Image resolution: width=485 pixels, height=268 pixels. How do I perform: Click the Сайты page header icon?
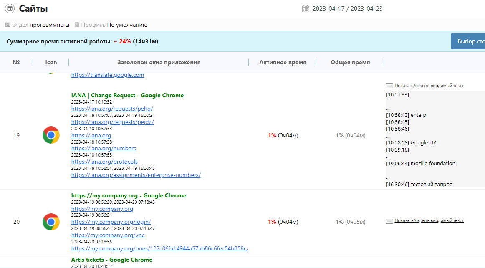coord(10,8)
